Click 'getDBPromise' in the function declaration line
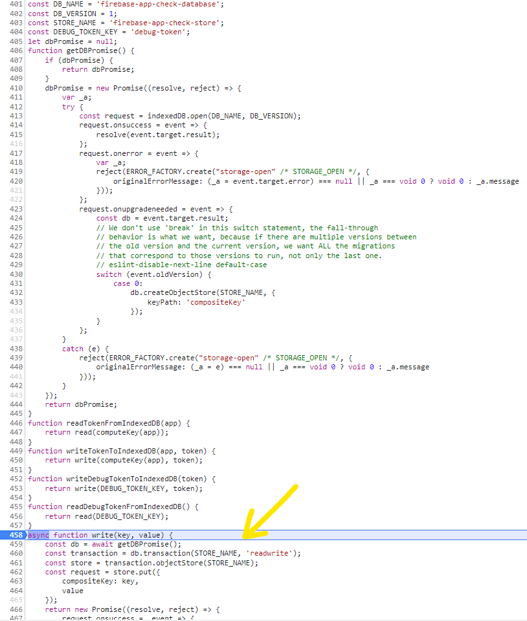 point(92,50)
